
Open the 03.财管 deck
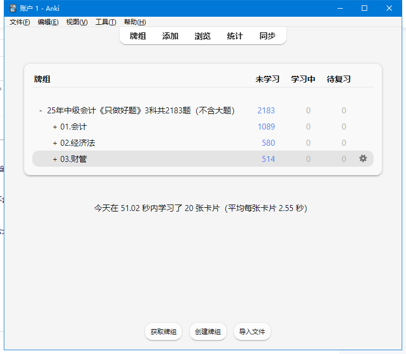coord(73,159)
